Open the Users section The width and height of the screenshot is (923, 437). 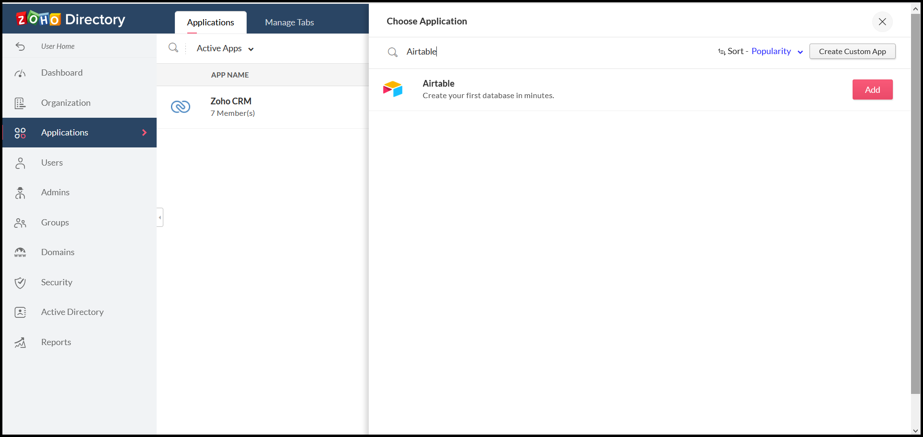point(52,162)
